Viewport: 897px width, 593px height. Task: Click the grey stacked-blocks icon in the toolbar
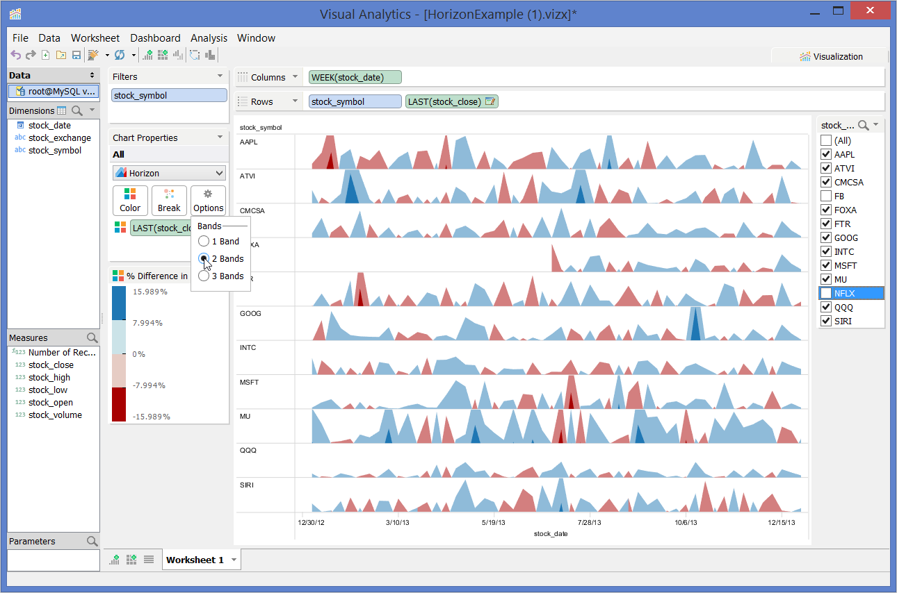click(x=210, y=56)
